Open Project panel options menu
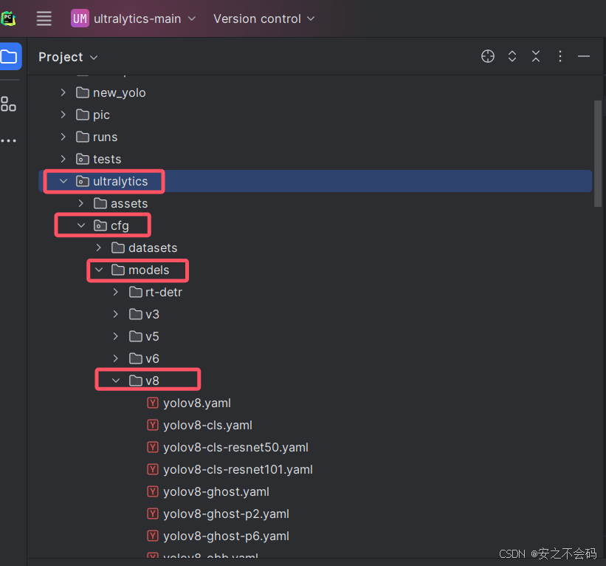 (560, 56)
